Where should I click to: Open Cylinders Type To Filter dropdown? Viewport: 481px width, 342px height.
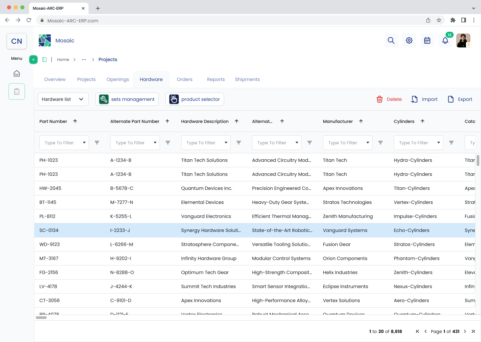click(x=419, y=143)
